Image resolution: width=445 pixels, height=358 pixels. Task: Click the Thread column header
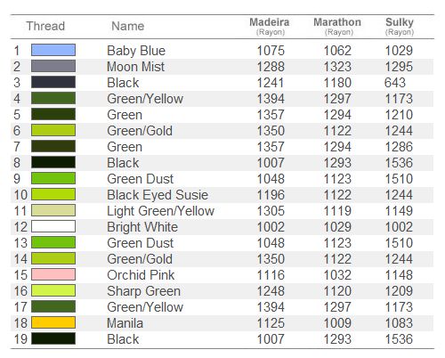[45, 26]
